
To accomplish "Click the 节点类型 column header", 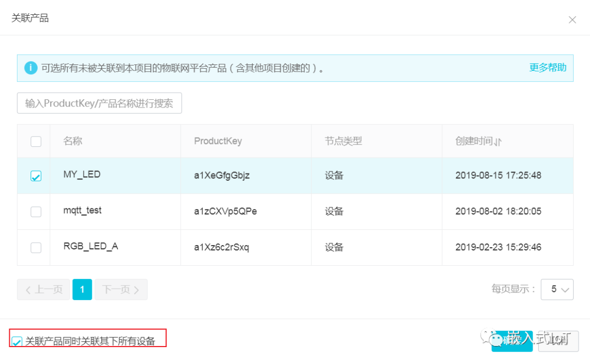I will [344, 141].
